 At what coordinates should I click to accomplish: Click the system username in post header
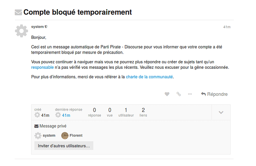click(37, 27)
